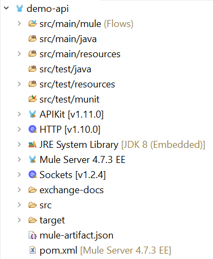The width and height of the screenshot is (213, 259).
Task: Collapse the demo-api project node
Action: 6,8
